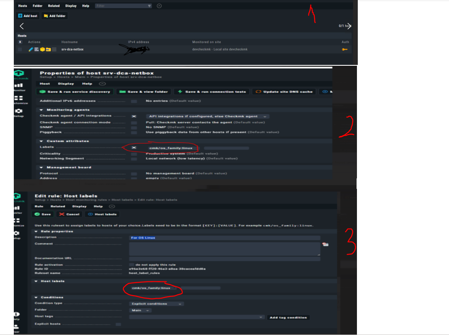Click Save & run service discovery
This screenshot has height=335, width=449.
[75, 92]
